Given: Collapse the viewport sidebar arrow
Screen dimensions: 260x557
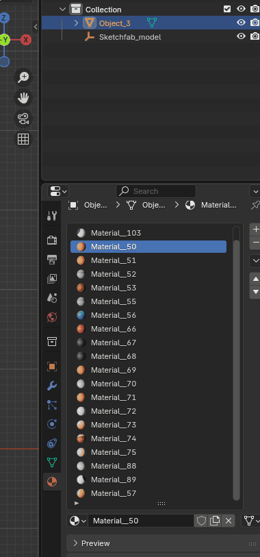Looking at the screenshot, I should 36,26.
